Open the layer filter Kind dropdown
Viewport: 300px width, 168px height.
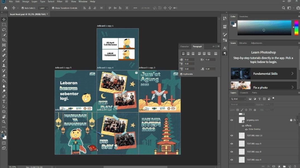238,99
